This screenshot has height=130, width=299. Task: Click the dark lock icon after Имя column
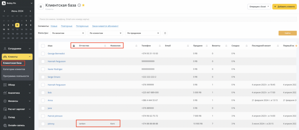(74, 46)
